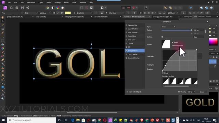This screenshot has height=123, width=219.
Task: Open the File menu
Action: (9, 2)
